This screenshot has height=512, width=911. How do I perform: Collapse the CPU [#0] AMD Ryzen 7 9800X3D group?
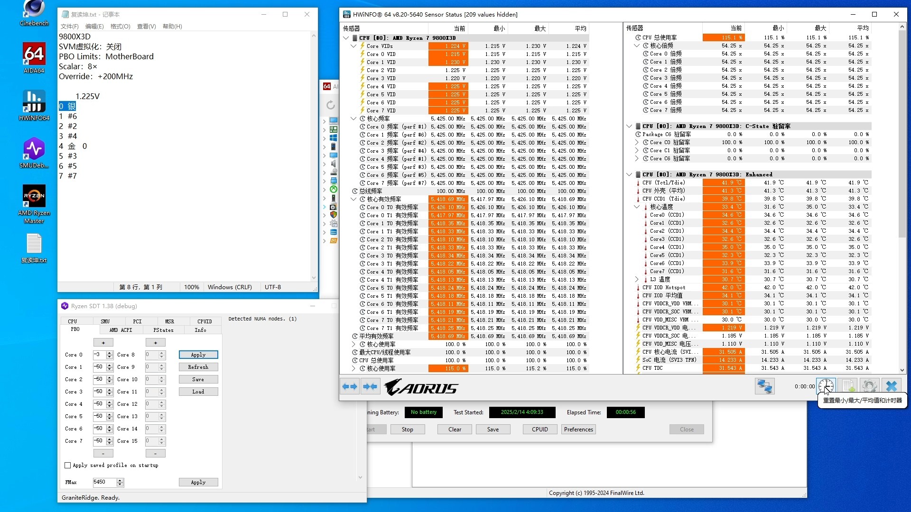346,38
